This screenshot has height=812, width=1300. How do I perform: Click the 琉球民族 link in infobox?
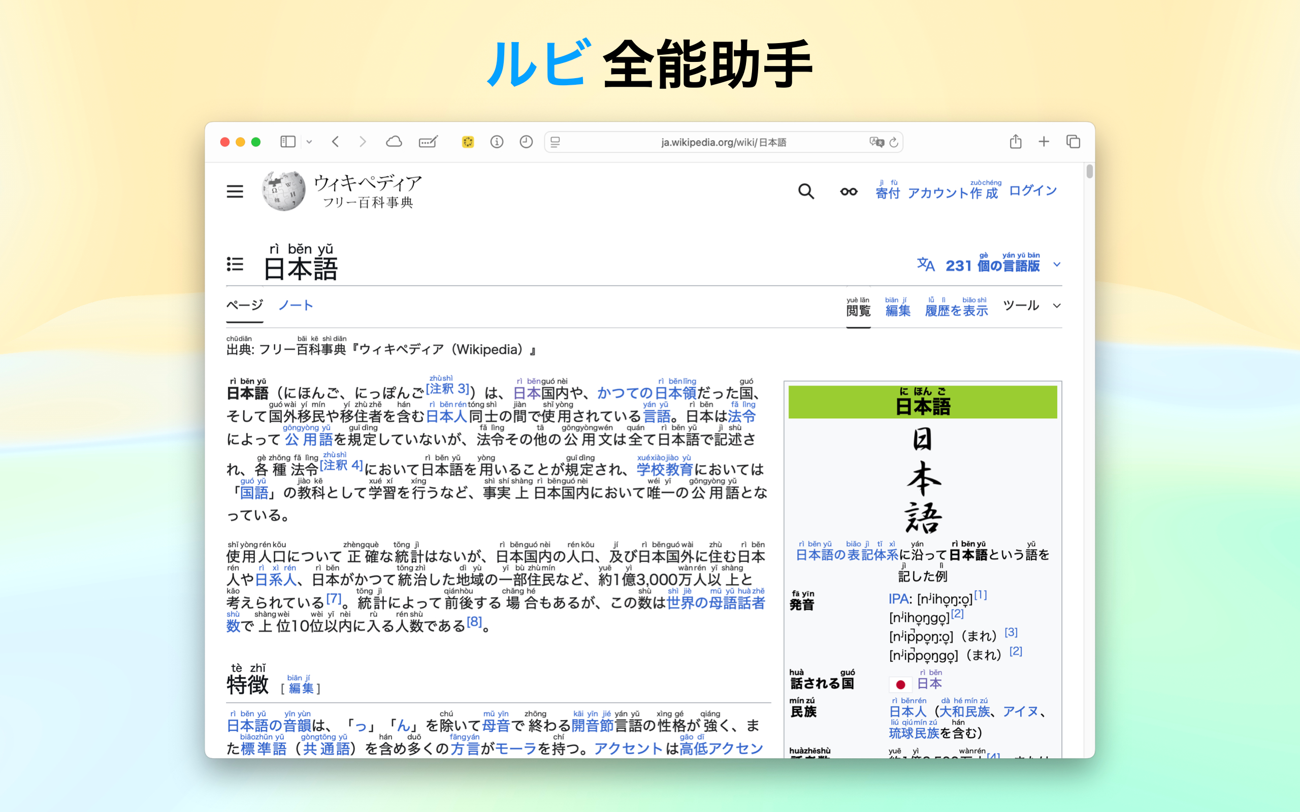914,732
